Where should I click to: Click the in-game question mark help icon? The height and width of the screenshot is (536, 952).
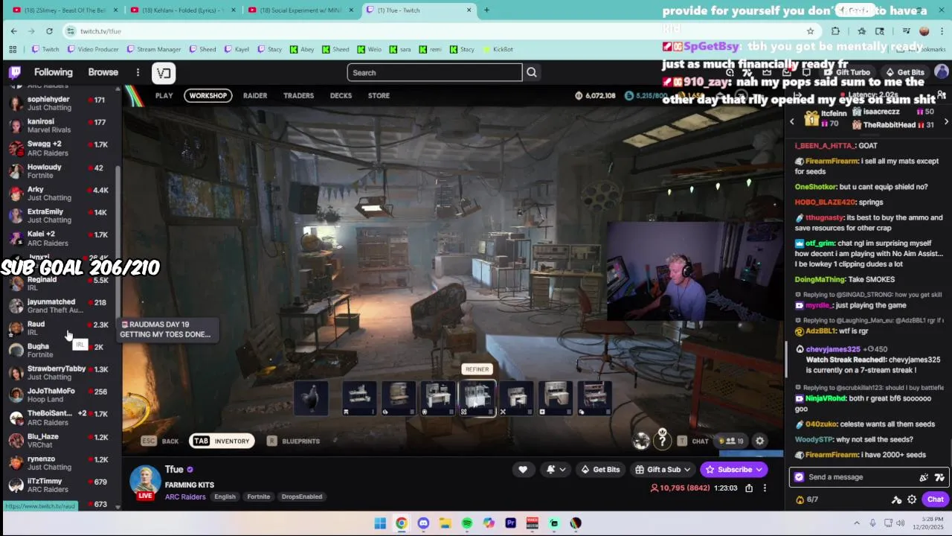click(x=662, y=441)
